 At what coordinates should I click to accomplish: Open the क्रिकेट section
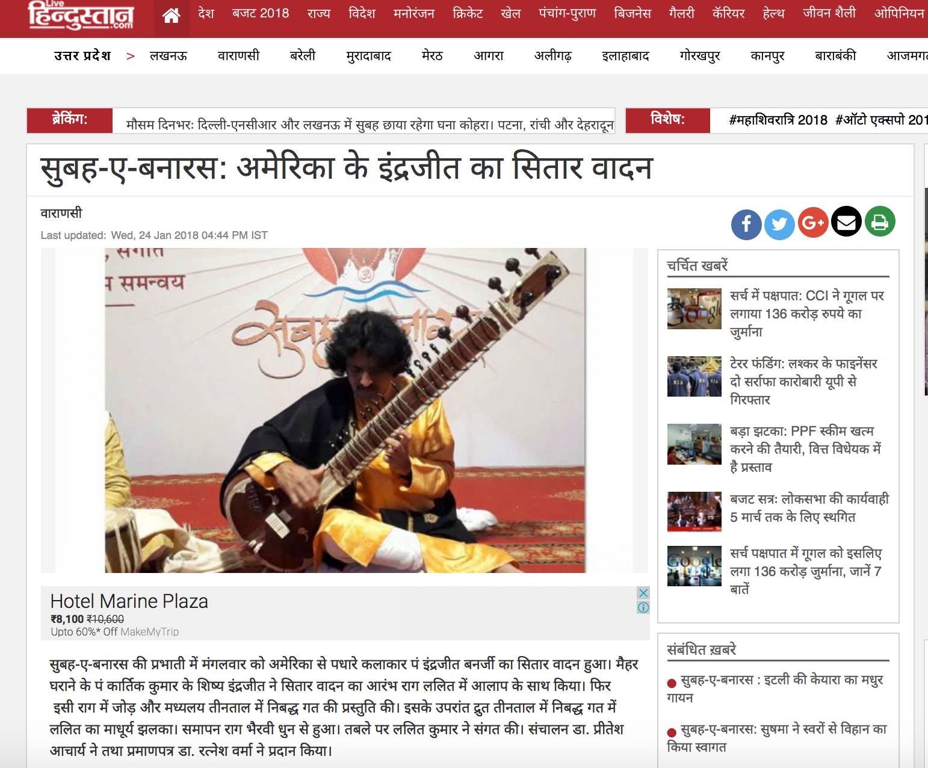(468, 13)
